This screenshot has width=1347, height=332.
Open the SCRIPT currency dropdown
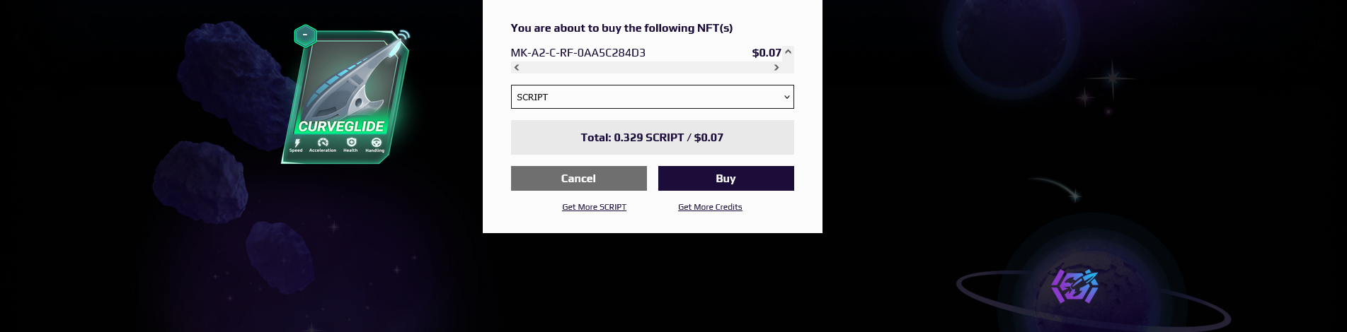pos(652,97)
